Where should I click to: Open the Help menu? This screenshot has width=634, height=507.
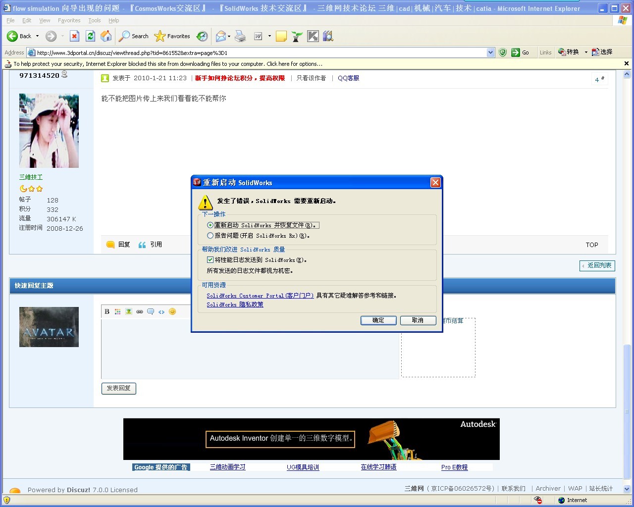pos(114,20)
